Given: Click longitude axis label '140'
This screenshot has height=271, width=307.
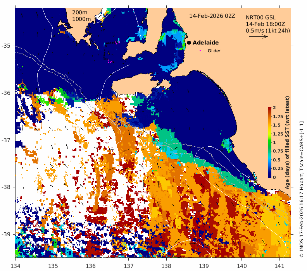Looking at the screenshot, I should (242, 266).
